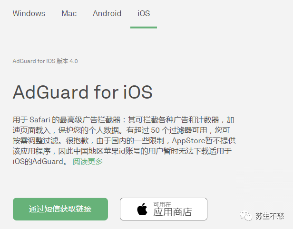The image size is (293, 229).
Task: Click the word Safari in the description
Action: (39, 119)
